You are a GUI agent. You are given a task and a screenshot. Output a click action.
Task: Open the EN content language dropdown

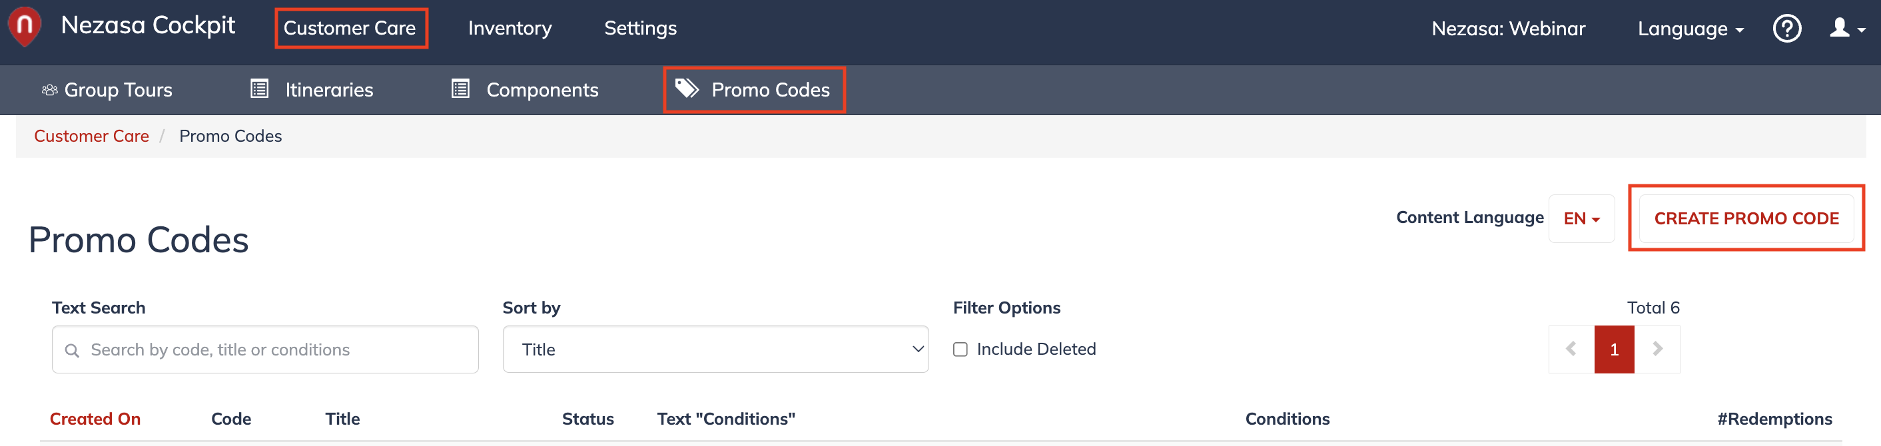1582,219
